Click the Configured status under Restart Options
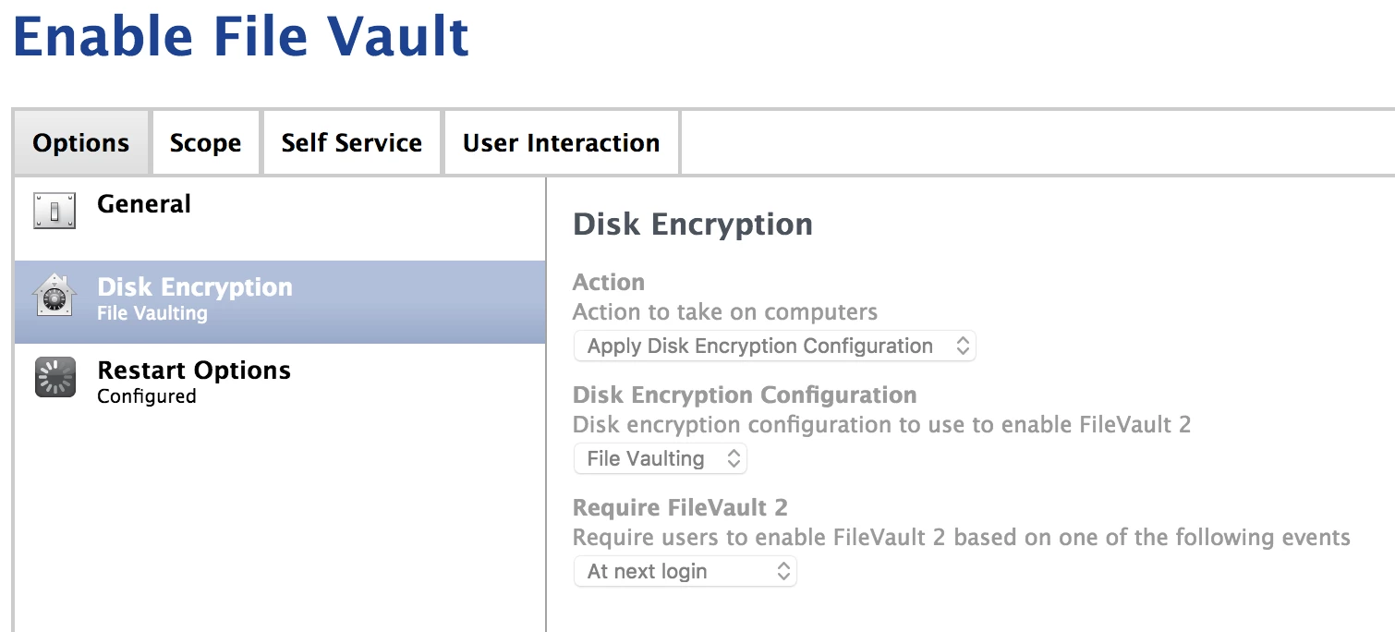 pos(147,396)
